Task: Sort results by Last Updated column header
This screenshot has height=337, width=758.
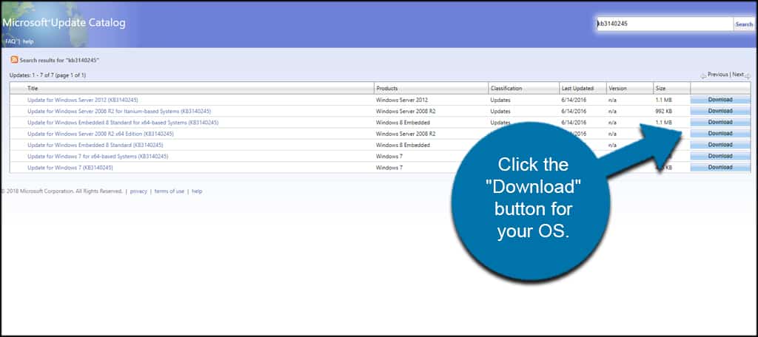Action: (577, 89)
